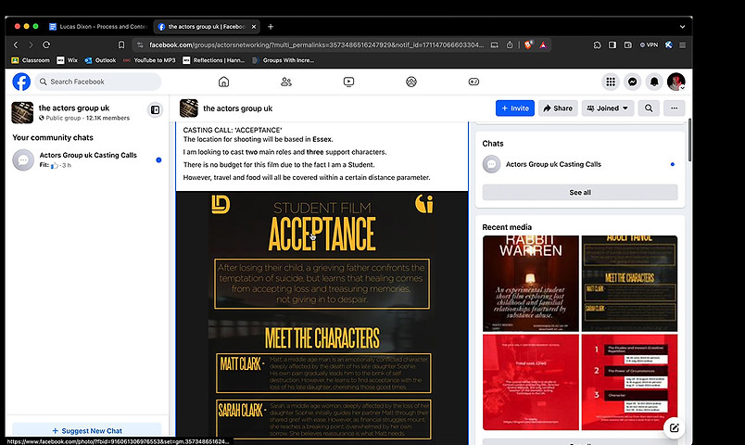This screenshot has width=745, height=445.
Task: Click the browser share icon in address bar
Action: tap(510, 44)
